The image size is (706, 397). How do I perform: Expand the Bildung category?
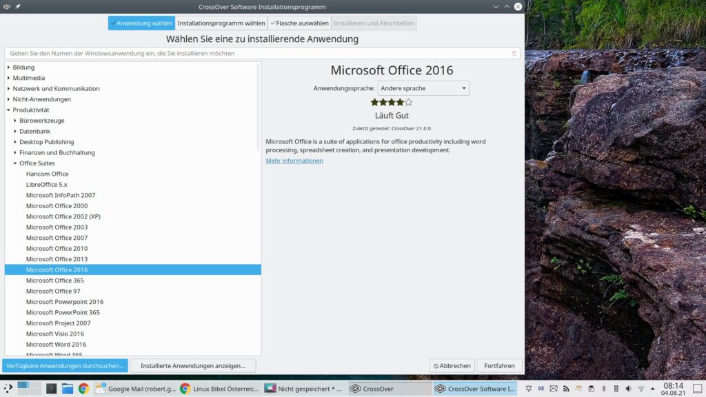[8, 67]
